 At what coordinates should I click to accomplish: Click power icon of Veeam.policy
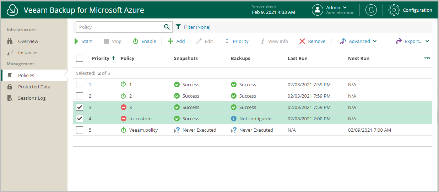[124, 130]
